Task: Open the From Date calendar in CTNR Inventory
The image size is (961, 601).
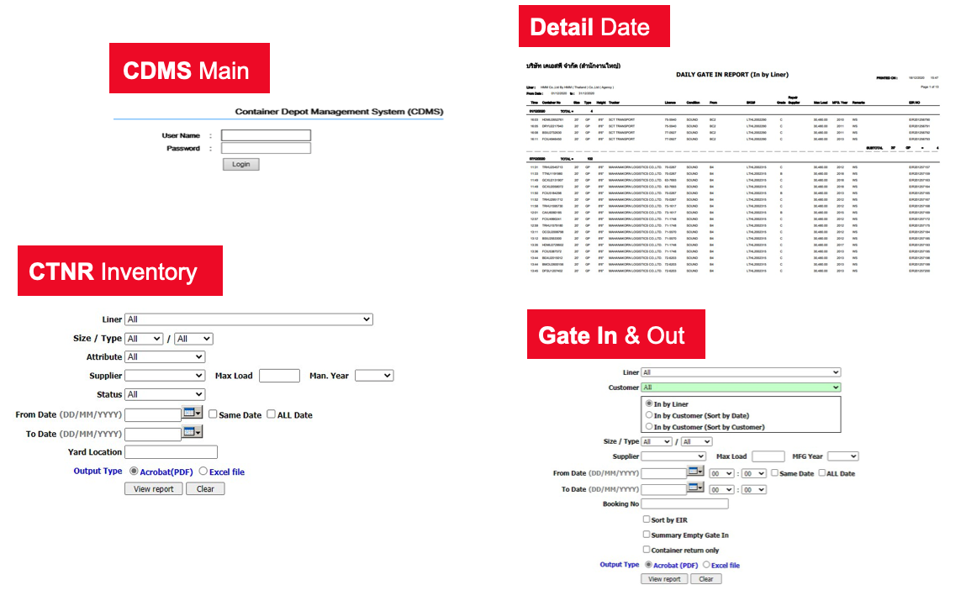Action: click(193, 413)
